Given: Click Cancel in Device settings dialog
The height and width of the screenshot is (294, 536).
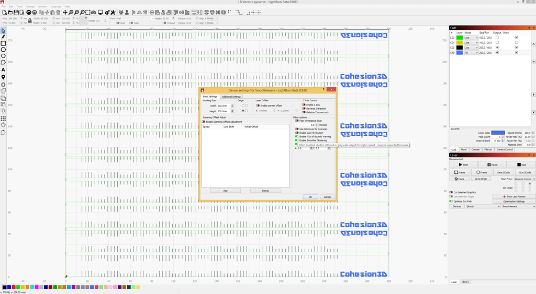Looking at the screenshot, I should click(327, 197).
